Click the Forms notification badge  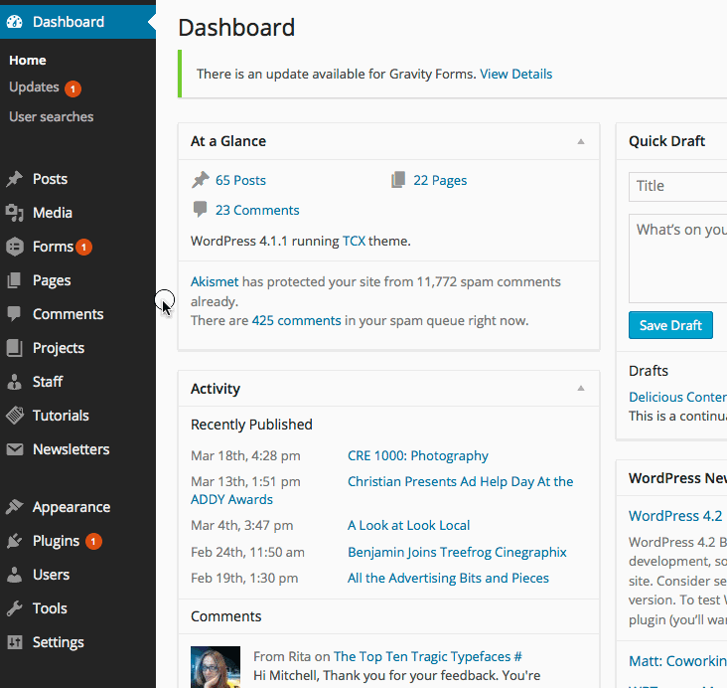83,248
